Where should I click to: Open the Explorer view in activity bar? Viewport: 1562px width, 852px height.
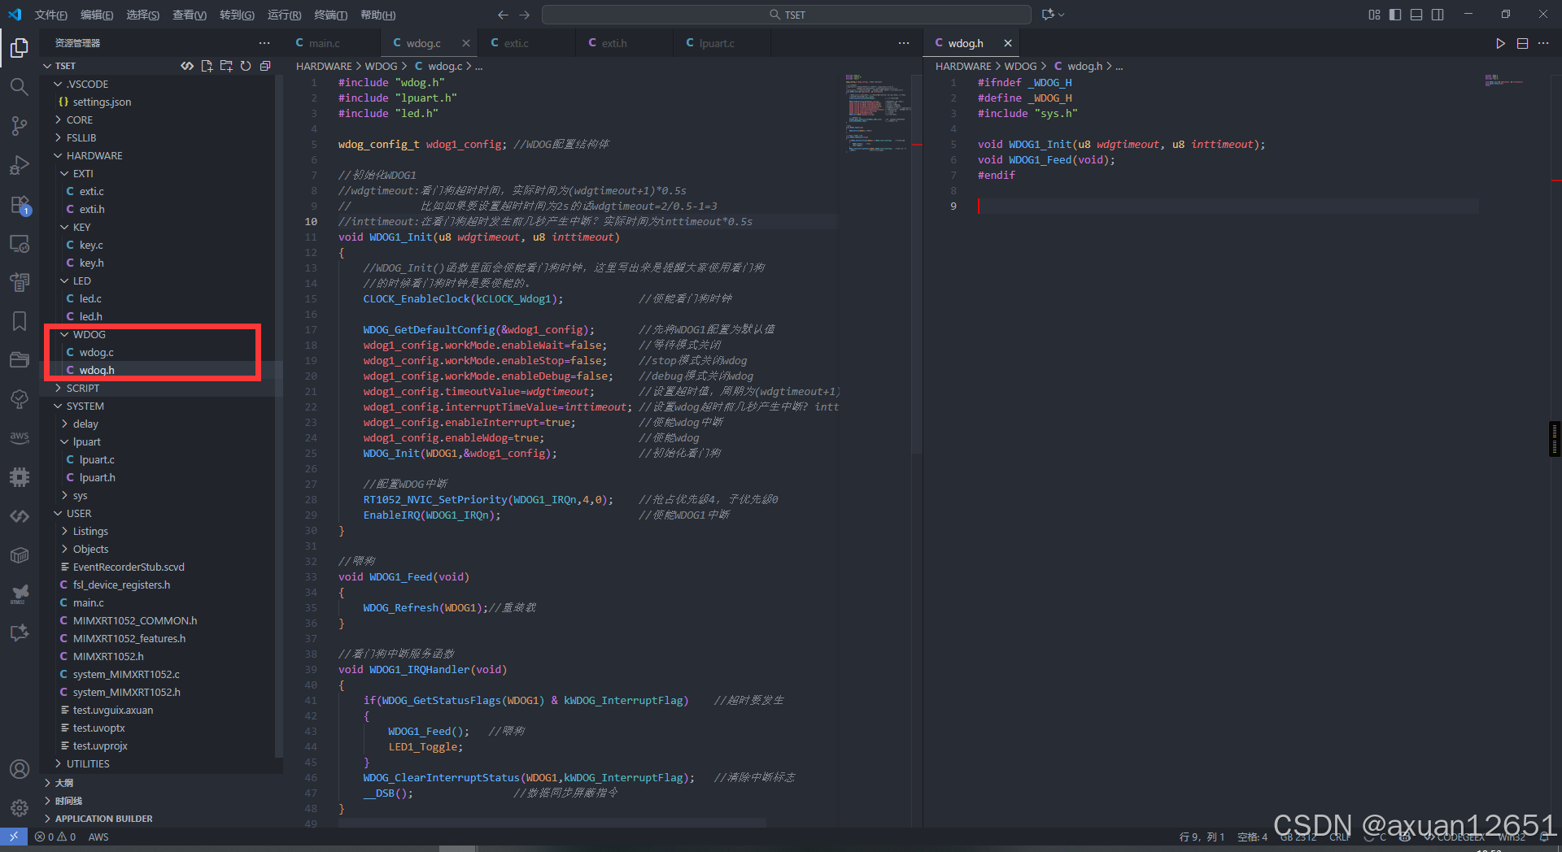(x=20, y=48)
